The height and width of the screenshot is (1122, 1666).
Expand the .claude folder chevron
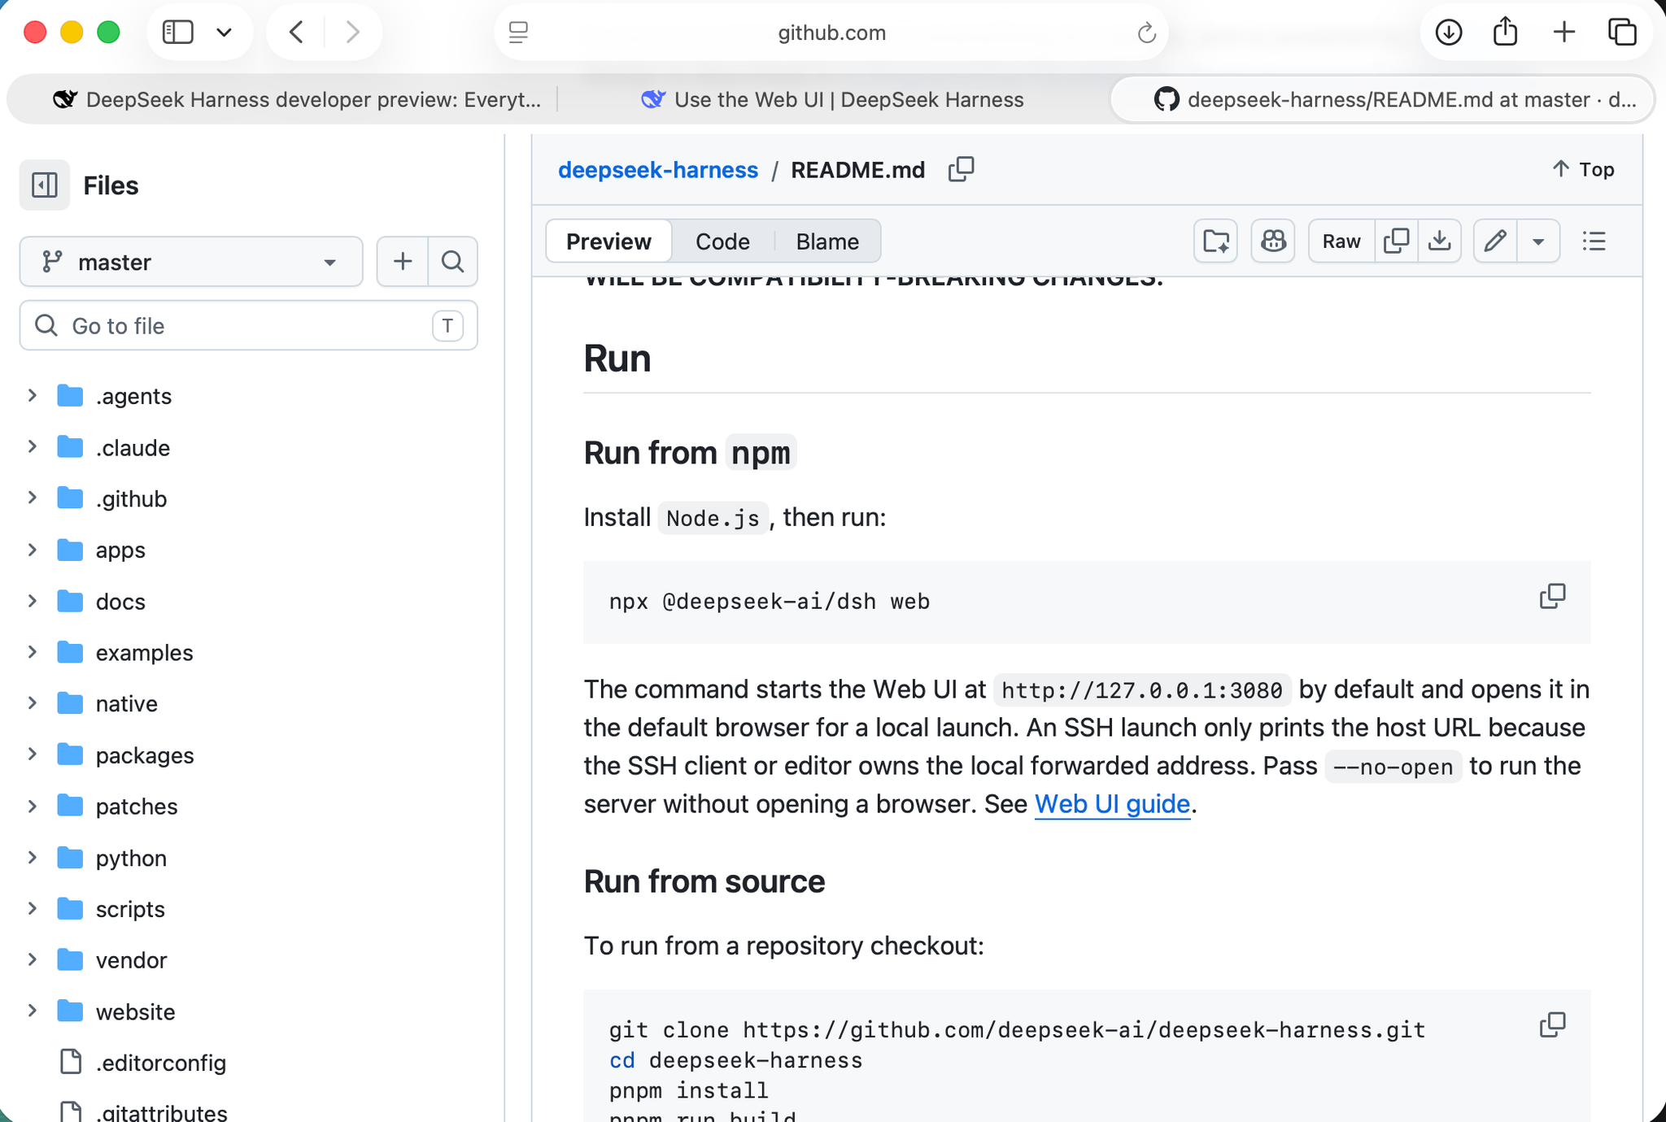tap(33, 447)
